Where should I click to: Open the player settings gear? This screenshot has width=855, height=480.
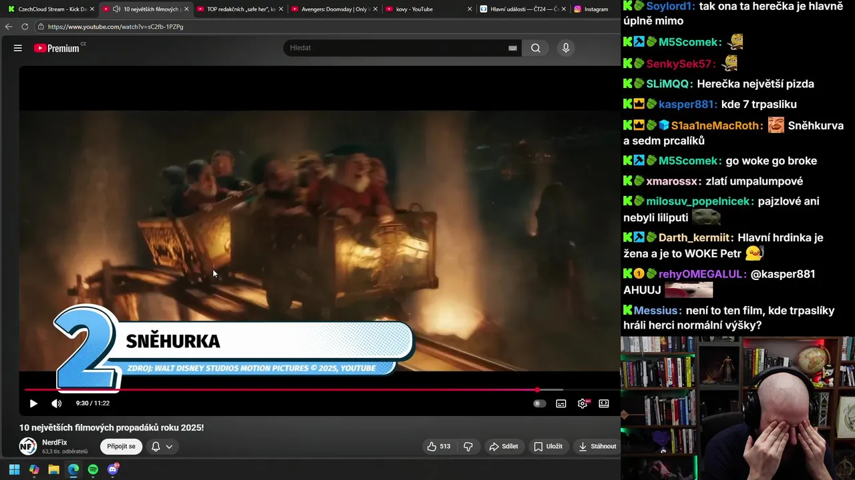click(582, 403)
